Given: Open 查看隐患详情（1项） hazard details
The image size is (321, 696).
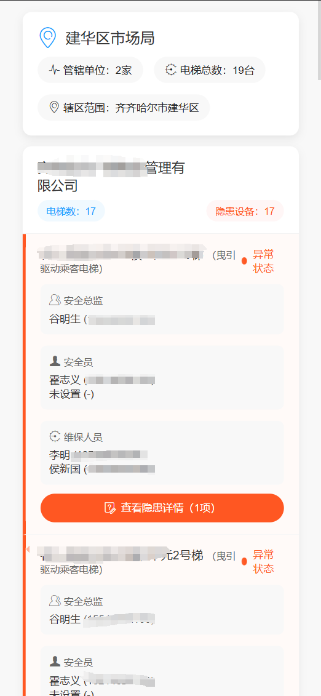Looking at the screenshot, I should pyautogui.click(x=162, y=508).
